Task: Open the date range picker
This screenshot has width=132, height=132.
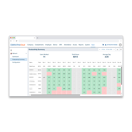Action: (107, 49)
